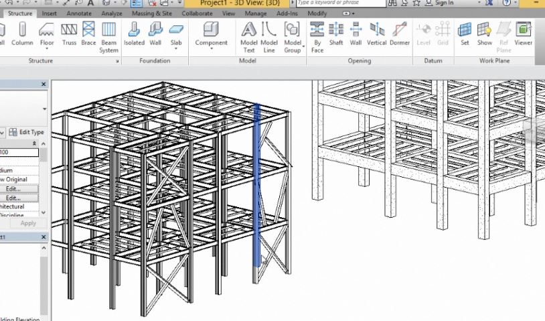
Task: Click the Properties value field showing 100
Action: (x=19, y=152)
